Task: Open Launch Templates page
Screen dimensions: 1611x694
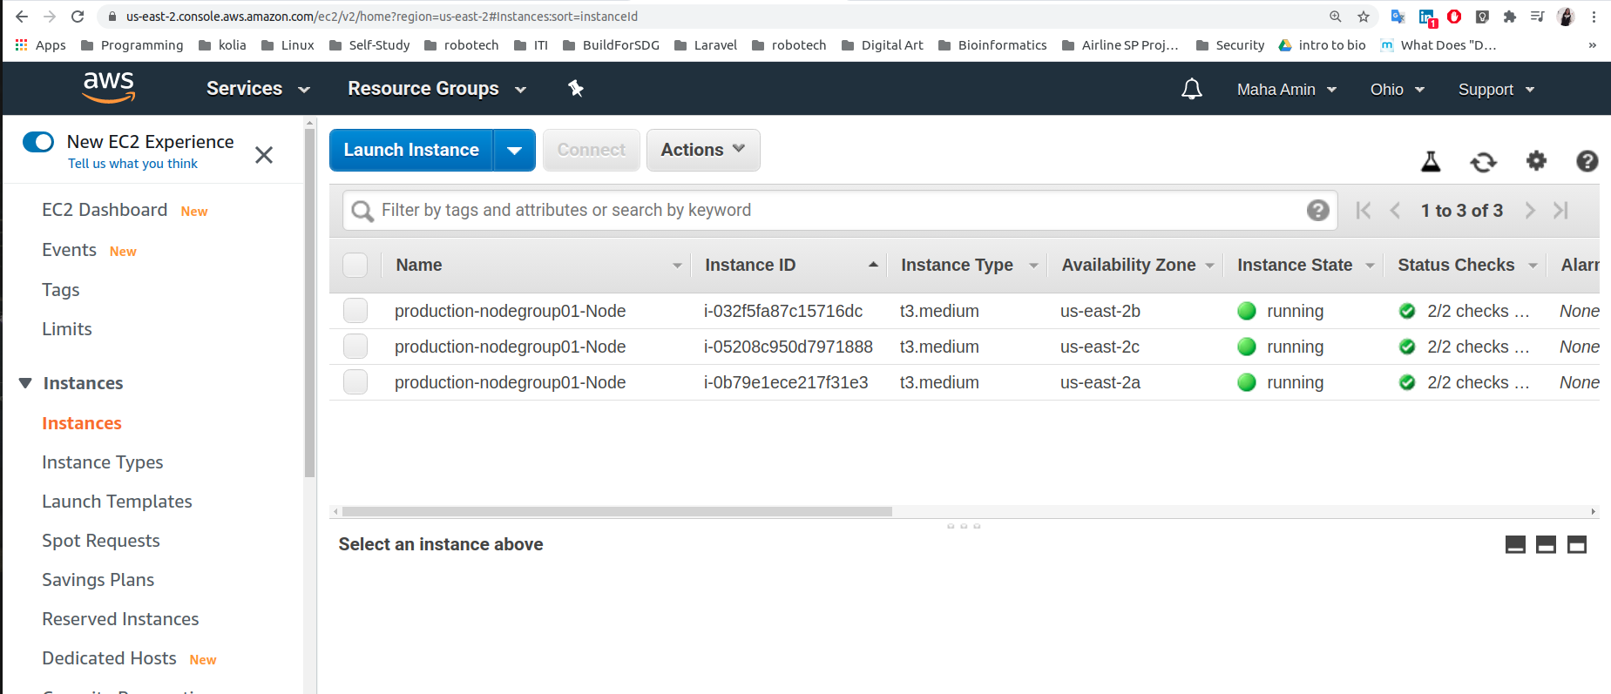Action: [x=117, y=502]
